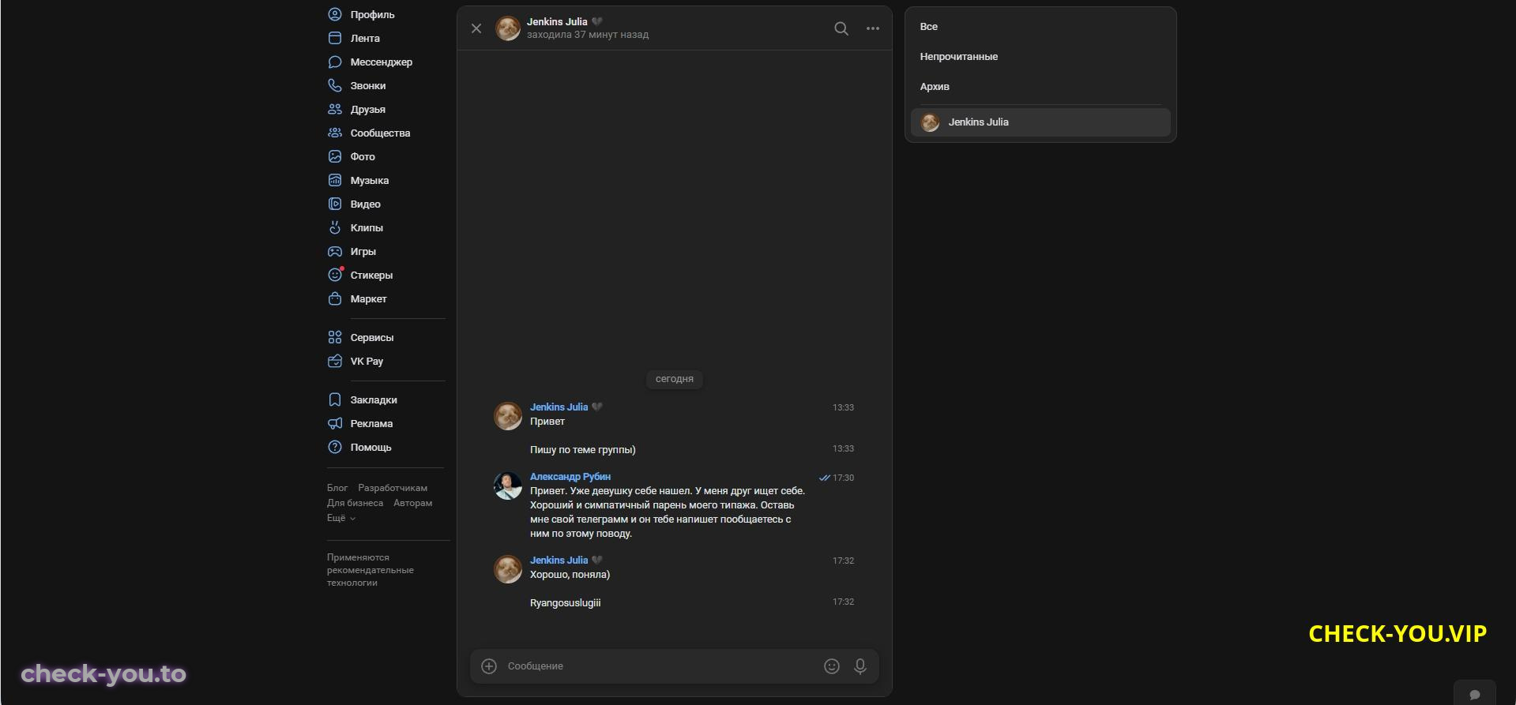Open the VK Pay wallet icon
Image resolution: width=1516 pixels, height=705 pixels.
pyautogui.click(x=335, y=361)
